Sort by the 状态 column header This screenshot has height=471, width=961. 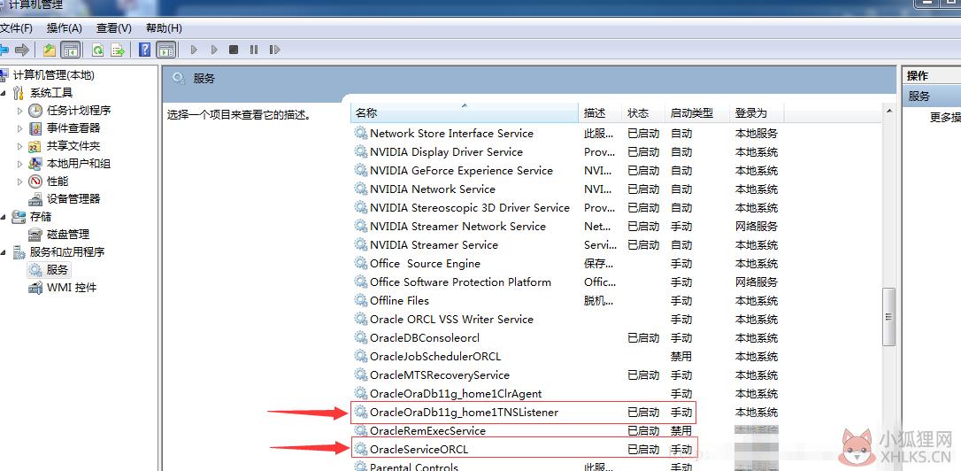(643, 112)
